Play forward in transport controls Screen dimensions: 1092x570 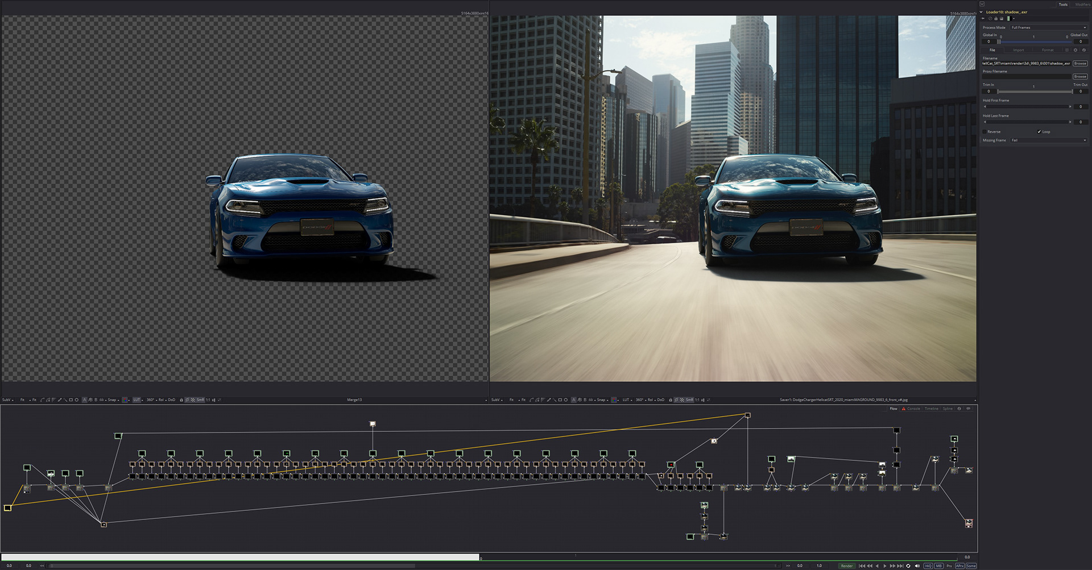(885, 566)
